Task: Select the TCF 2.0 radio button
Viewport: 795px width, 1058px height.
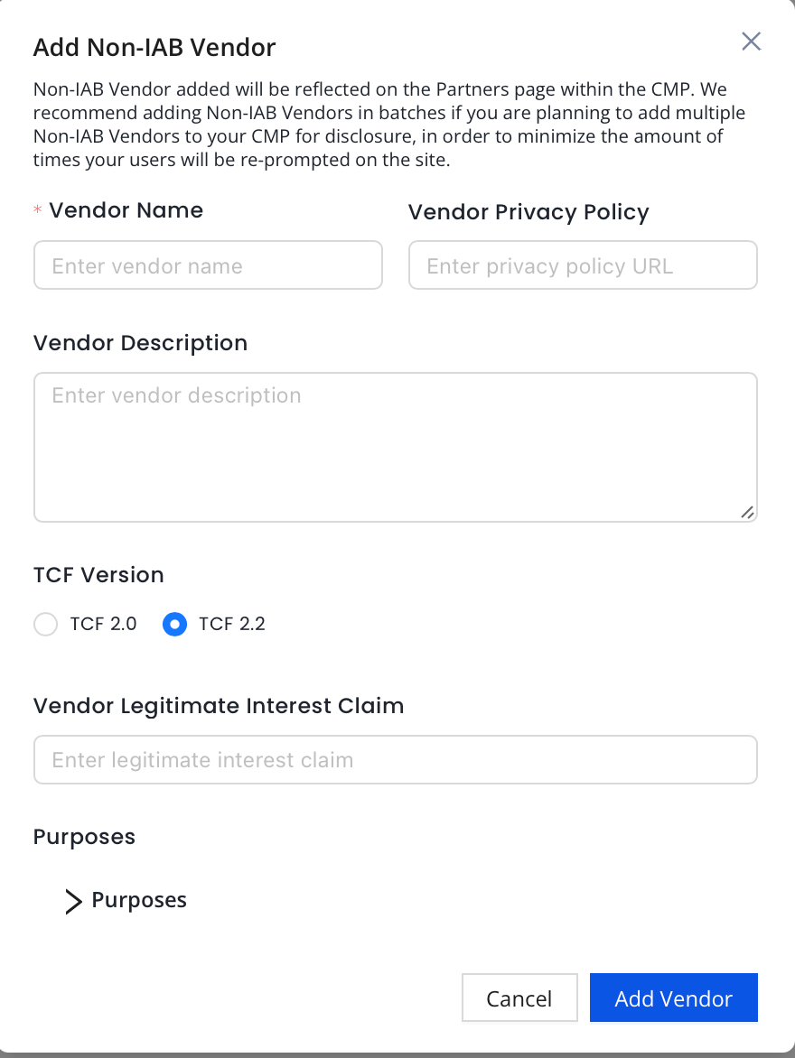Action: click(x=45, y=624)
